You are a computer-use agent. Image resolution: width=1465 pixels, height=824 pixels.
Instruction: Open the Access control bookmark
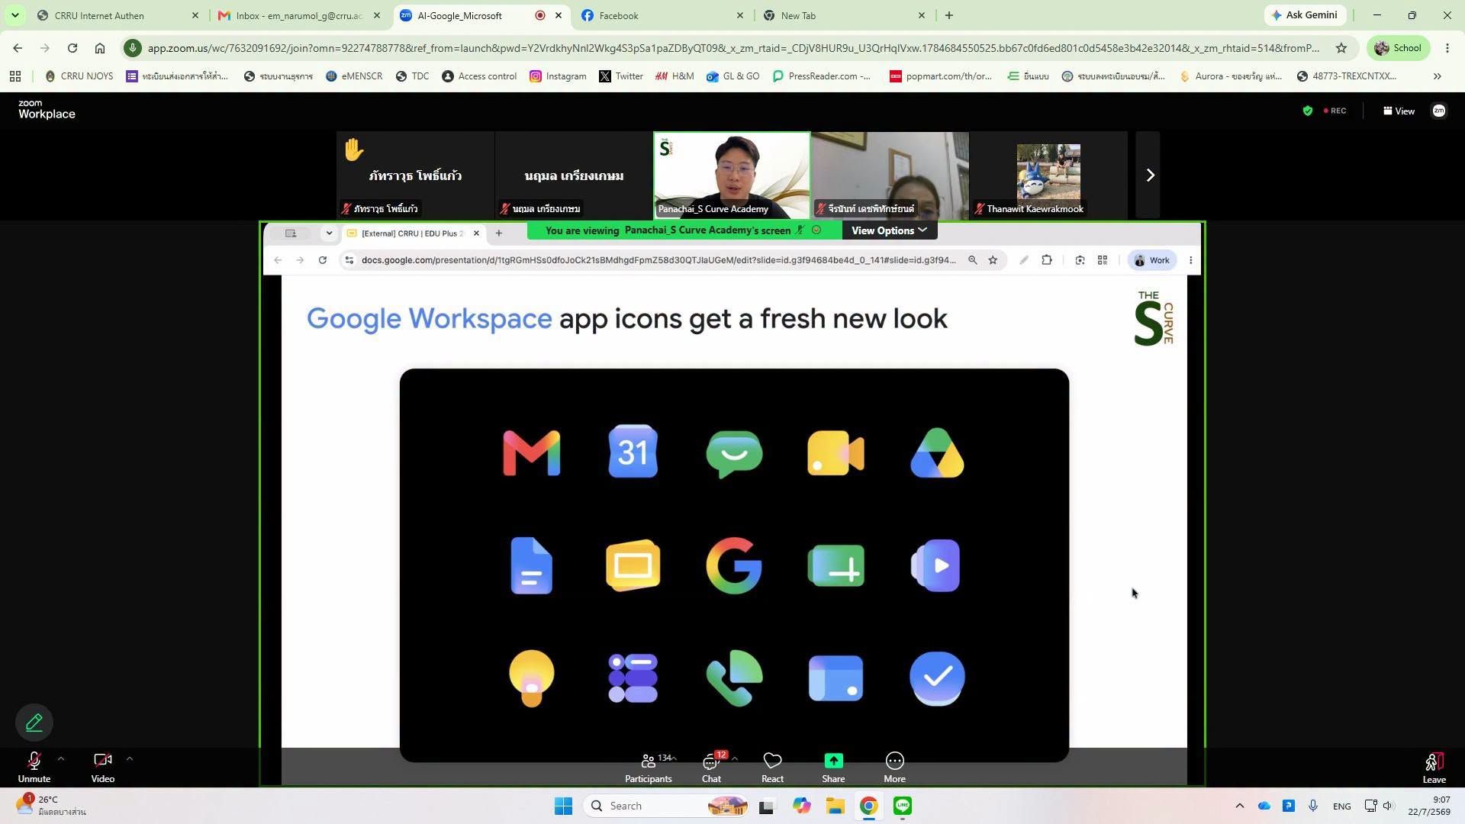479,76
